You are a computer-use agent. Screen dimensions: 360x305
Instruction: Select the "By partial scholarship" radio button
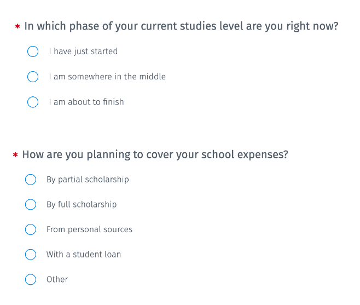[31, 180]
